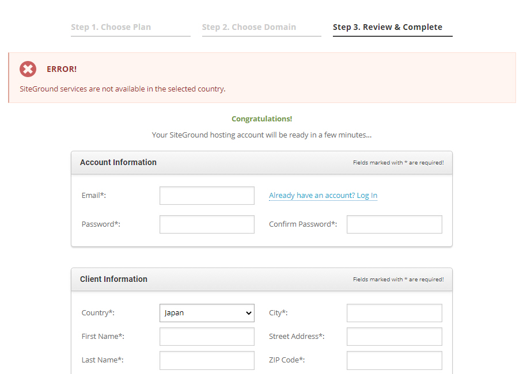Focus the Password input field

[x=207, y=224]
